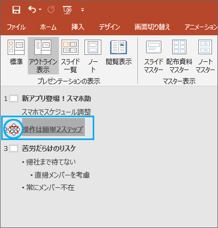Image resolution: width=218 pixels, height=228 pixels.
Task: Open the Undo history dropdown arrow
Action: pyautogui.click(x=40, y=10)
